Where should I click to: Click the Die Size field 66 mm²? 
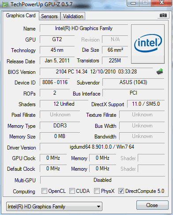(115, 50)
